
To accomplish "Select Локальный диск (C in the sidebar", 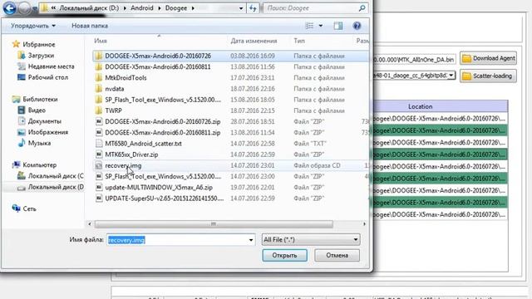I will (56, 176).
